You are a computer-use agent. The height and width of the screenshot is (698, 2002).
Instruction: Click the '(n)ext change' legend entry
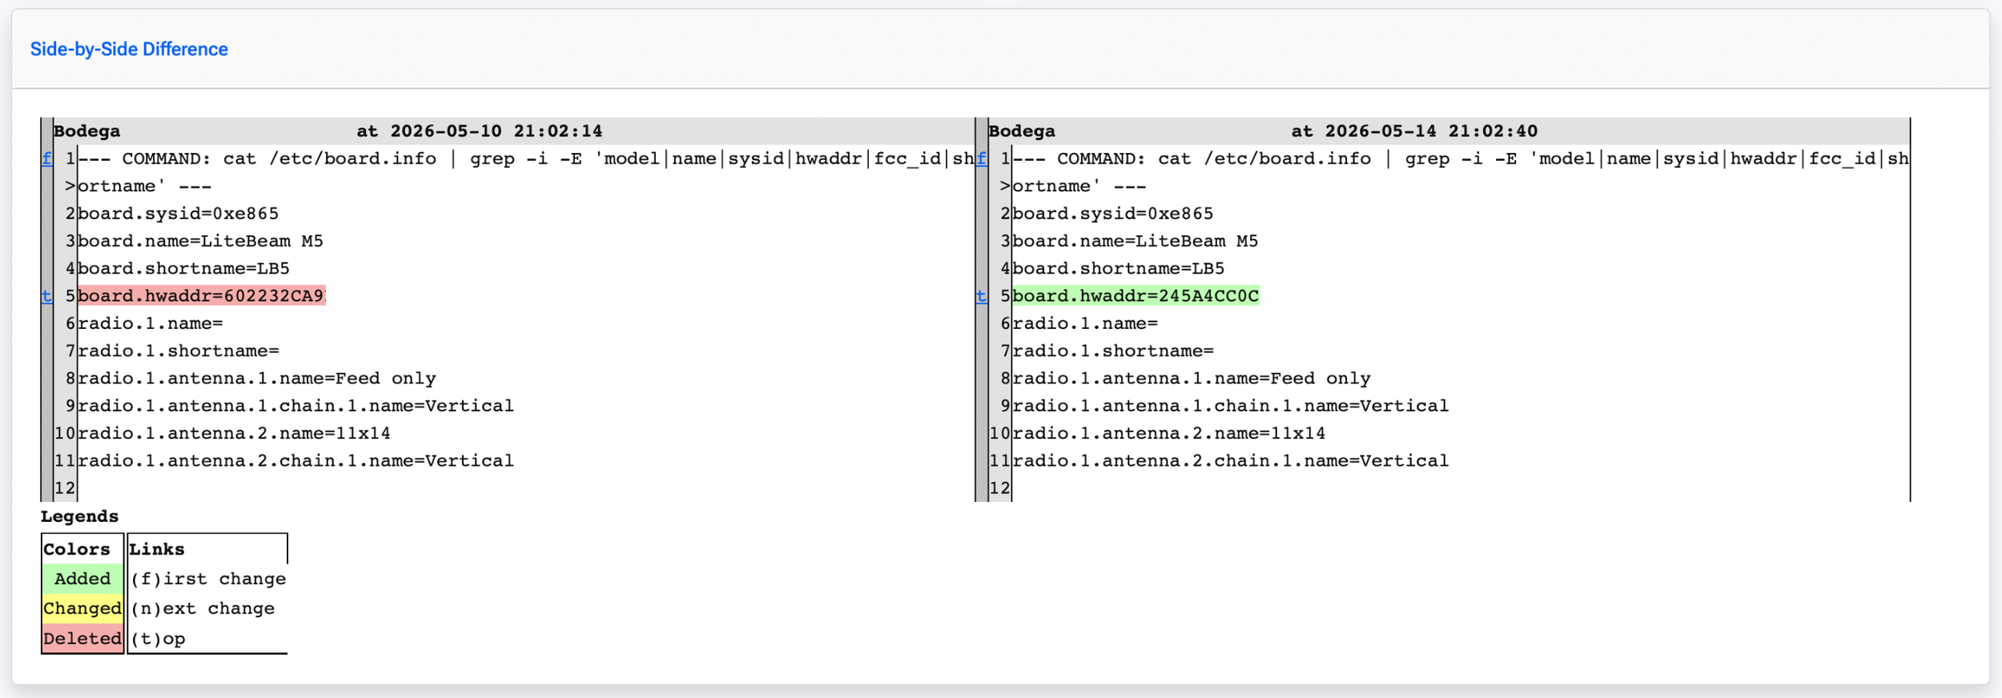pos(203,608)
